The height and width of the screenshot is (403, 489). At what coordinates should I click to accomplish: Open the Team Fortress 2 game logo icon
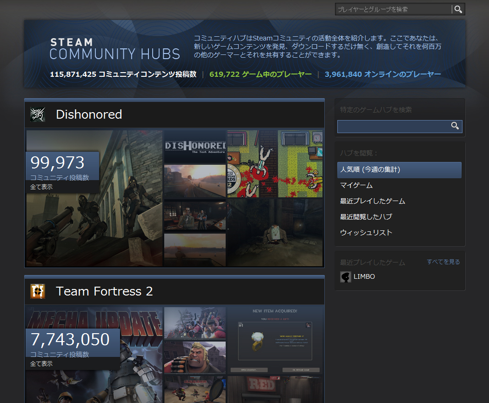click(38, 291)
